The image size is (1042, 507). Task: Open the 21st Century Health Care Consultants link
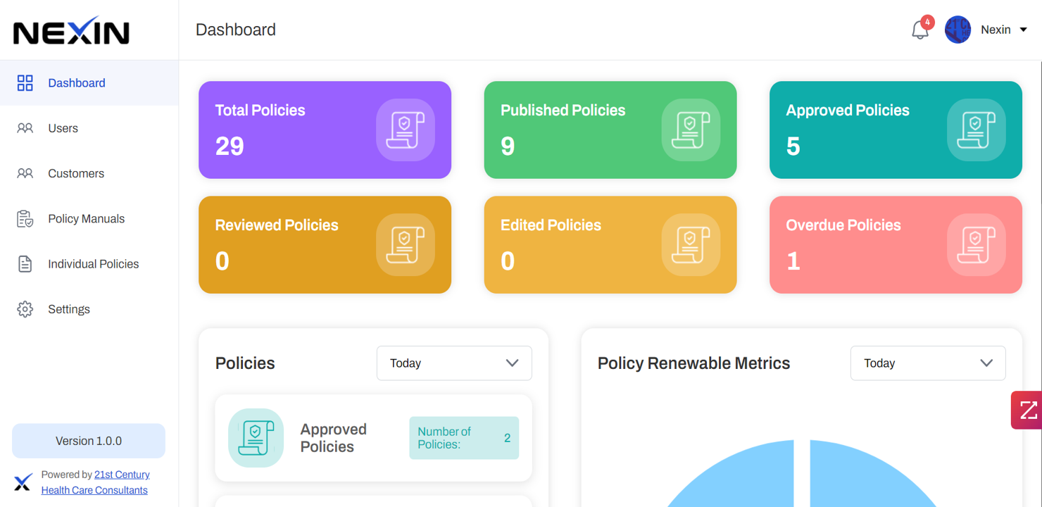click(x=95, y=482)
